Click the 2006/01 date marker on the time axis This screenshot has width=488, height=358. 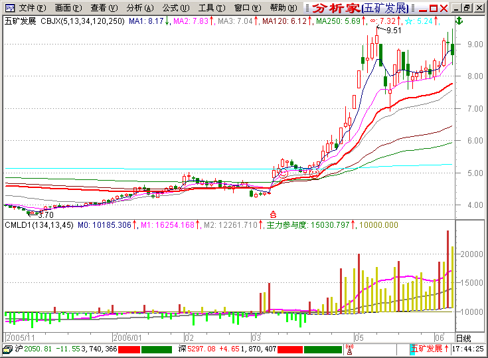[x=127, y=338]
